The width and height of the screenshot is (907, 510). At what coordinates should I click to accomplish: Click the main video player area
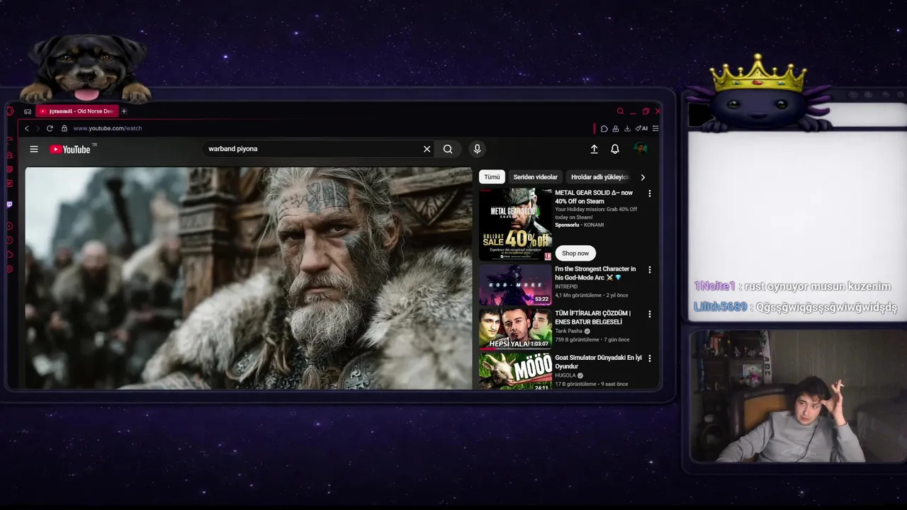248,278
